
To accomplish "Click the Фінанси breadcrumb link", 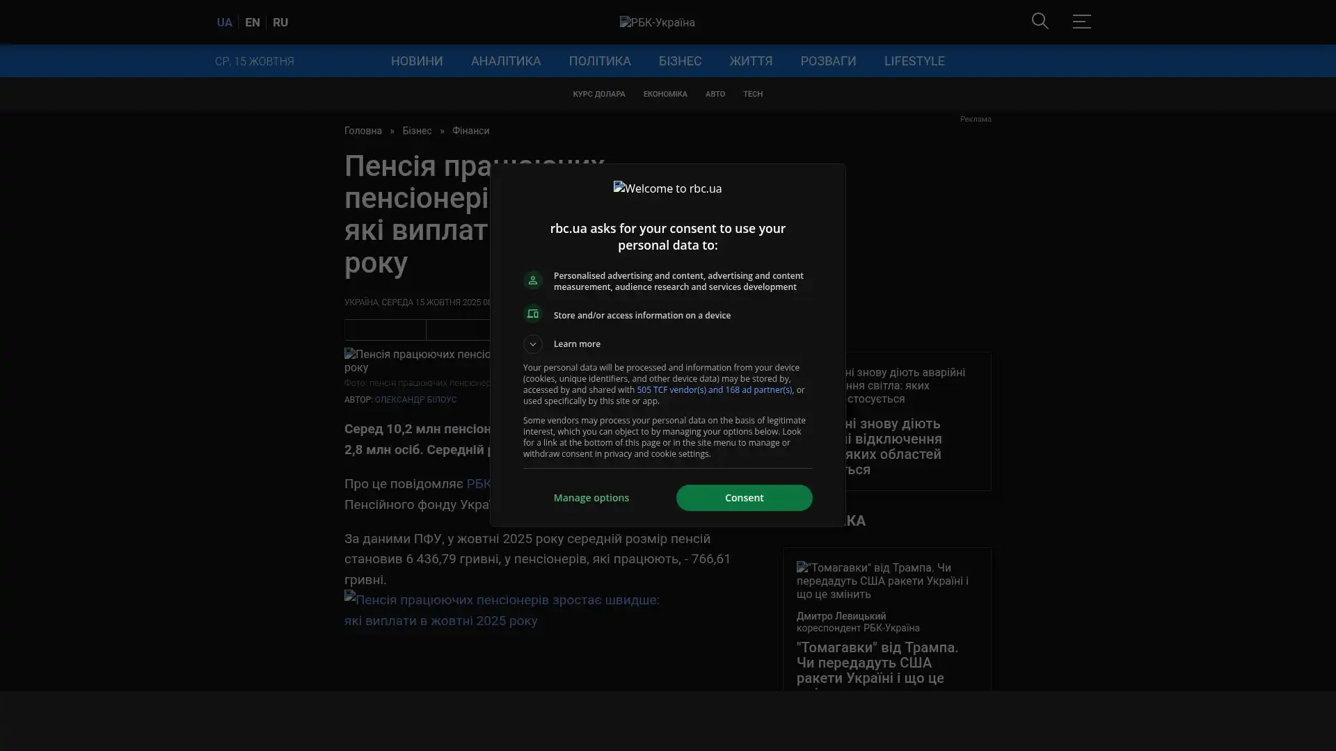I will [x=470, y=131].
